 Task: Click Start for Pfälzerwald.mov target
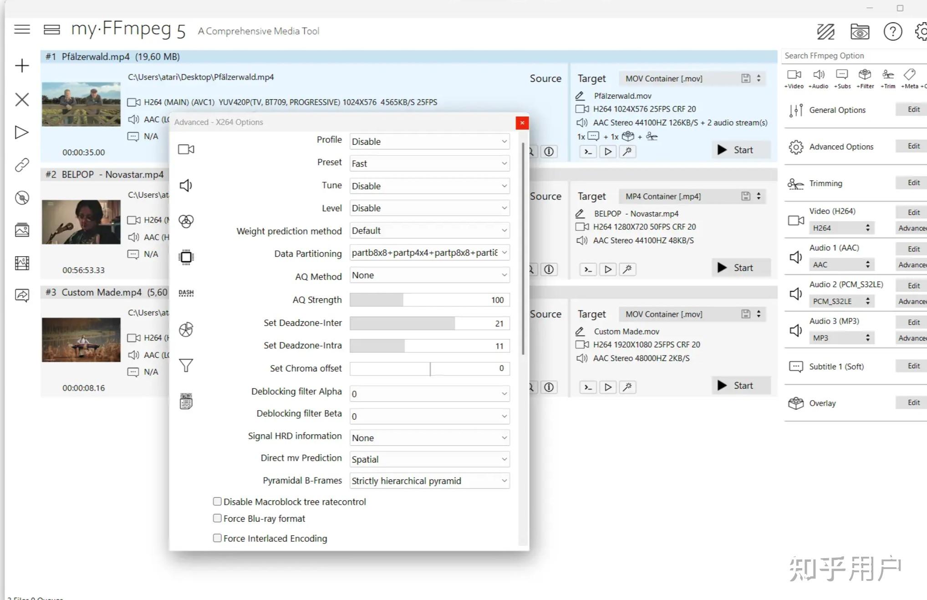[x=741, y=150]
